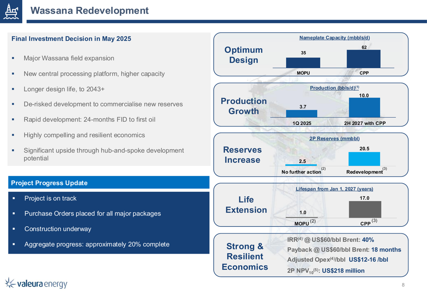Image resolution: width=427 pixels, height=292 pixels.
Task: Click the 'Strong & Resilient Economics' panel label
Action: pos(245,256)
